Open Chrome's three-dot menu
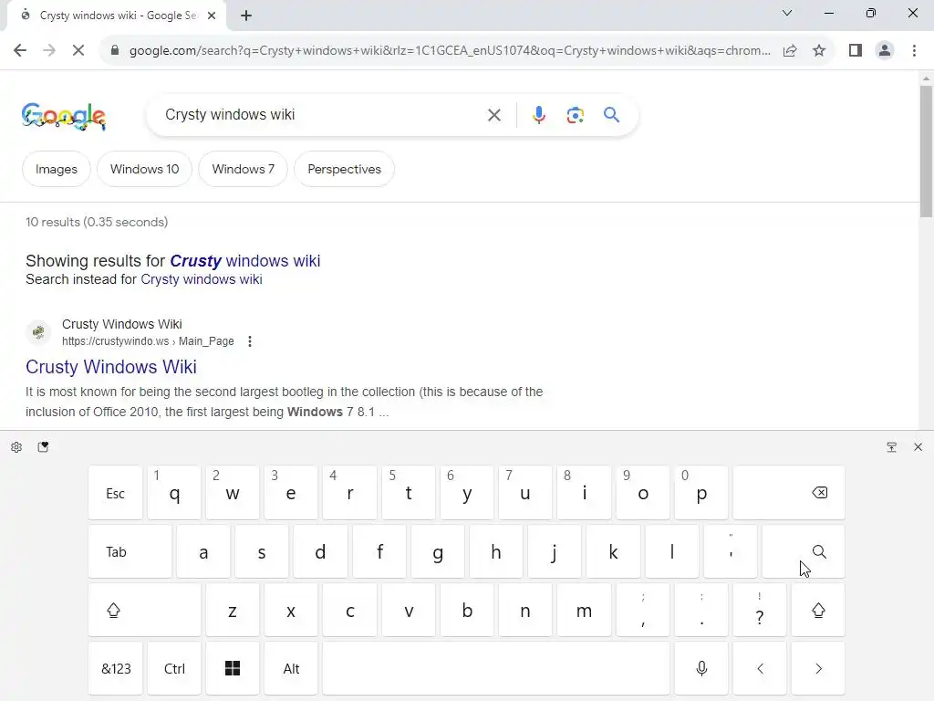Viewport: 934px width, 701px height. (x=914, y=51)
